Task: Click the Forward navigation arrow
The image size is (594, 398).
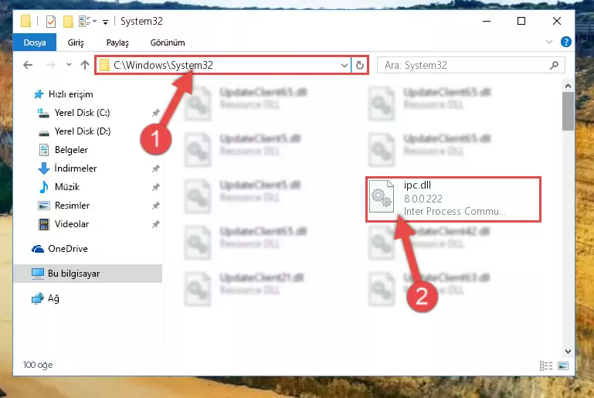Action: [50, 65]
